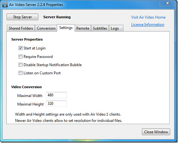Click the Close Window button
178x143 pixels.
coord(156,132)
